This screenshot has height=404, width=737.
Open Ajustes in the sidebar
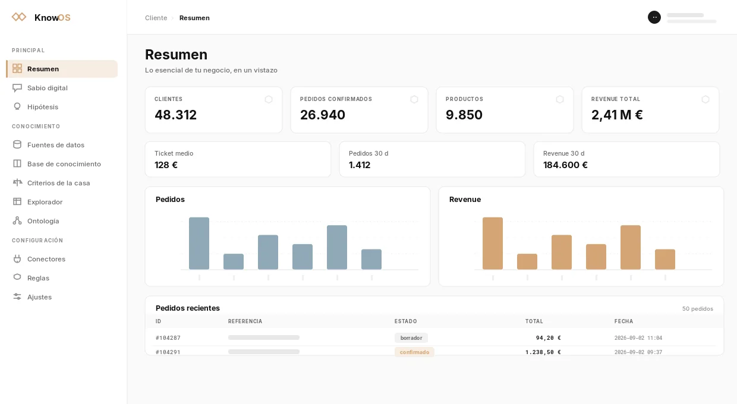point(62,297)
